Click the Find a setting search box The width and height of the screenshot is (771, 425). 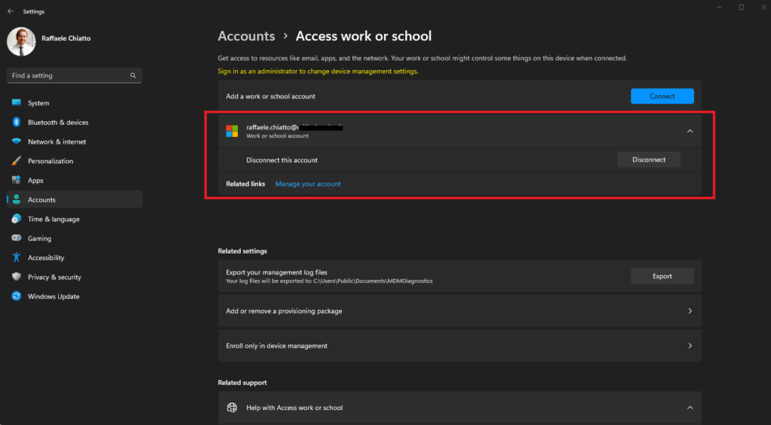click(68, 76)
